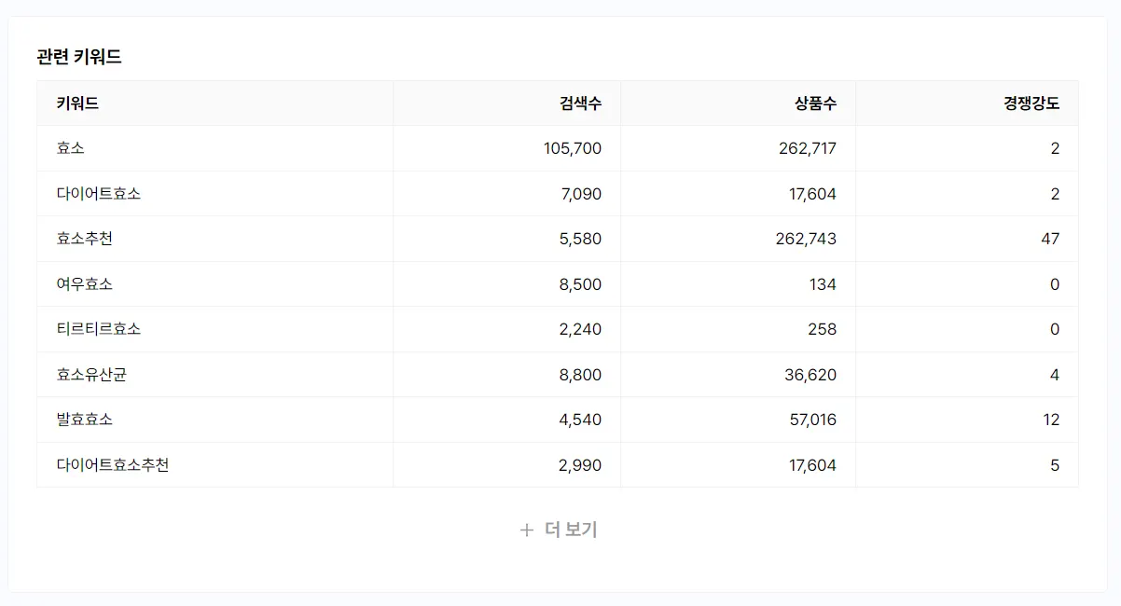Select the 발효효소 keyword
The width and height of the screenshot is (1121, 606).
pyautogui.click(x=85, y=420)
